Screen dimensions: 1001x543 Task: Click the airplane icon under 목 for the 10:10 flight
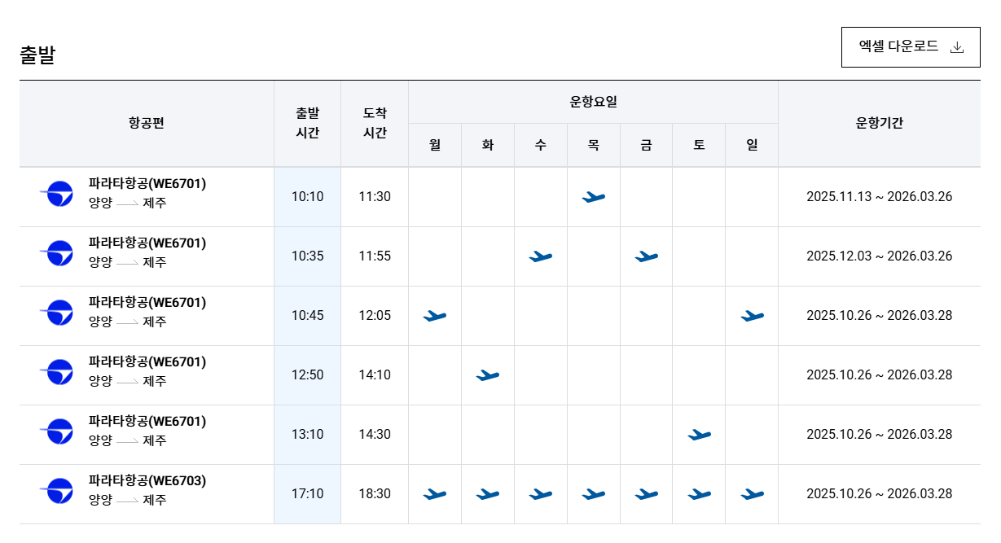tap(592, 196)
